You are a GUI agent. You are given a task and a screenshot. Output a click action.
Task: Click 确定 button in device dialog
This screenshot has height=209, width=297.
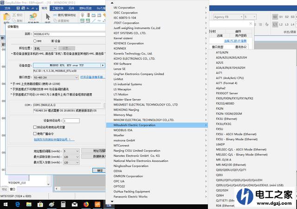pyautogui.click(x=99, y=170)
